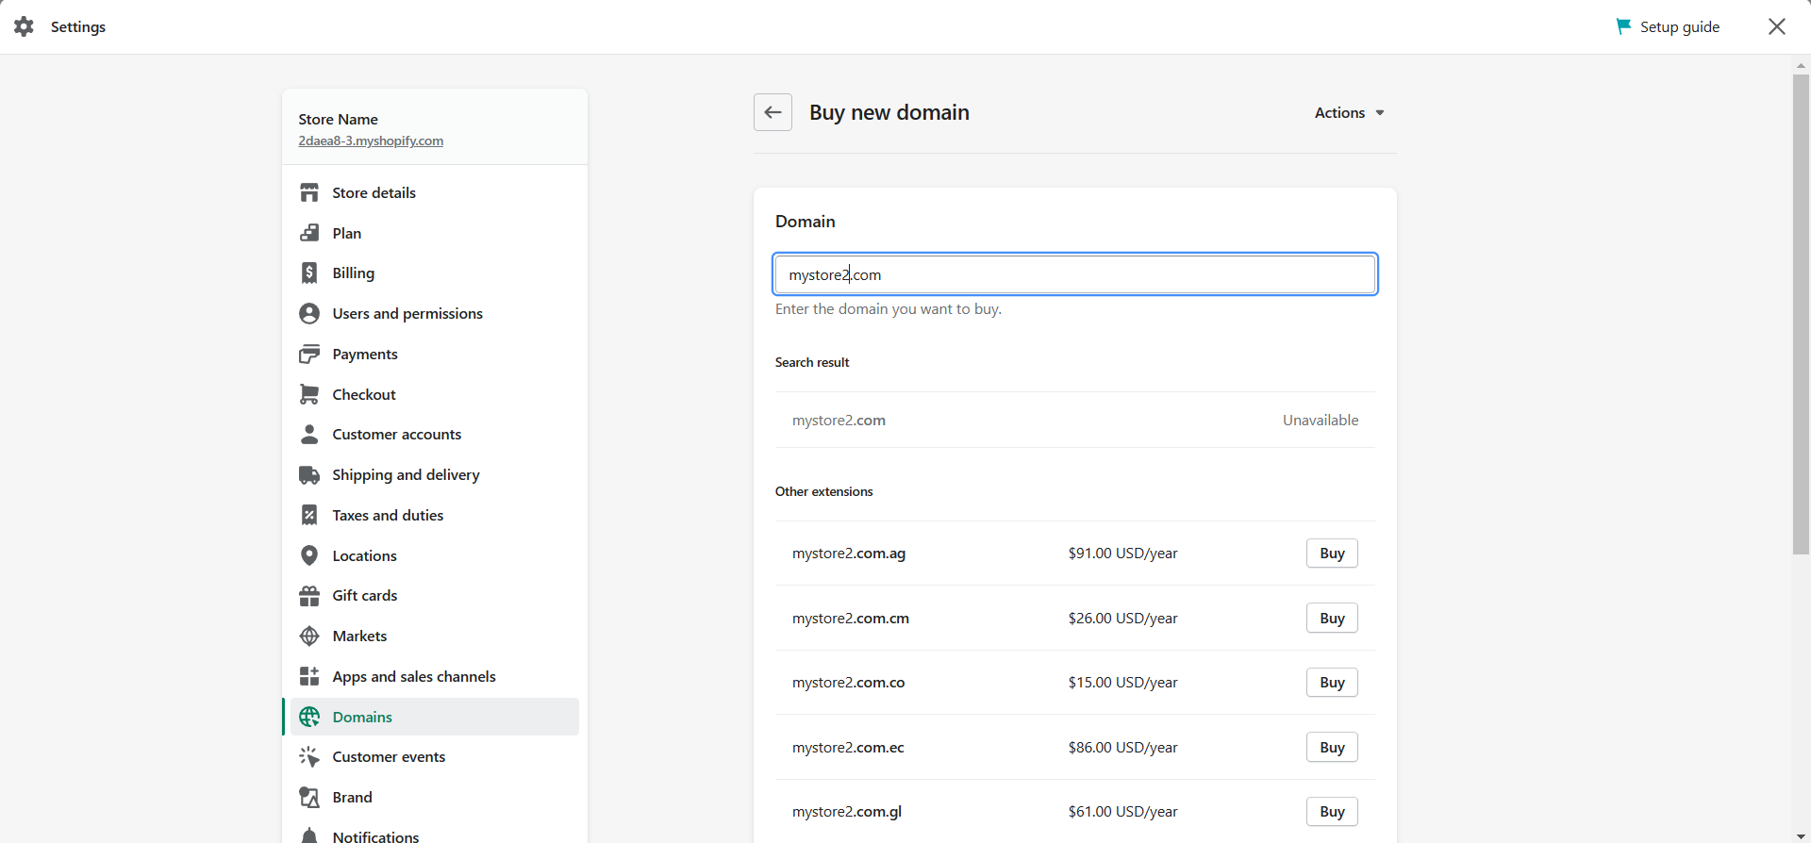Open the 2daea8-3.myshopify.com store link
1811x843 pixels.
pos(371,140)
